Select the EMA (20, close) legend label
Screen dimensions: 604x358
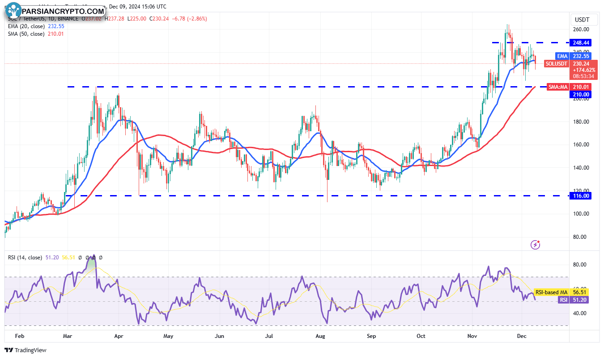click(26, 26)
